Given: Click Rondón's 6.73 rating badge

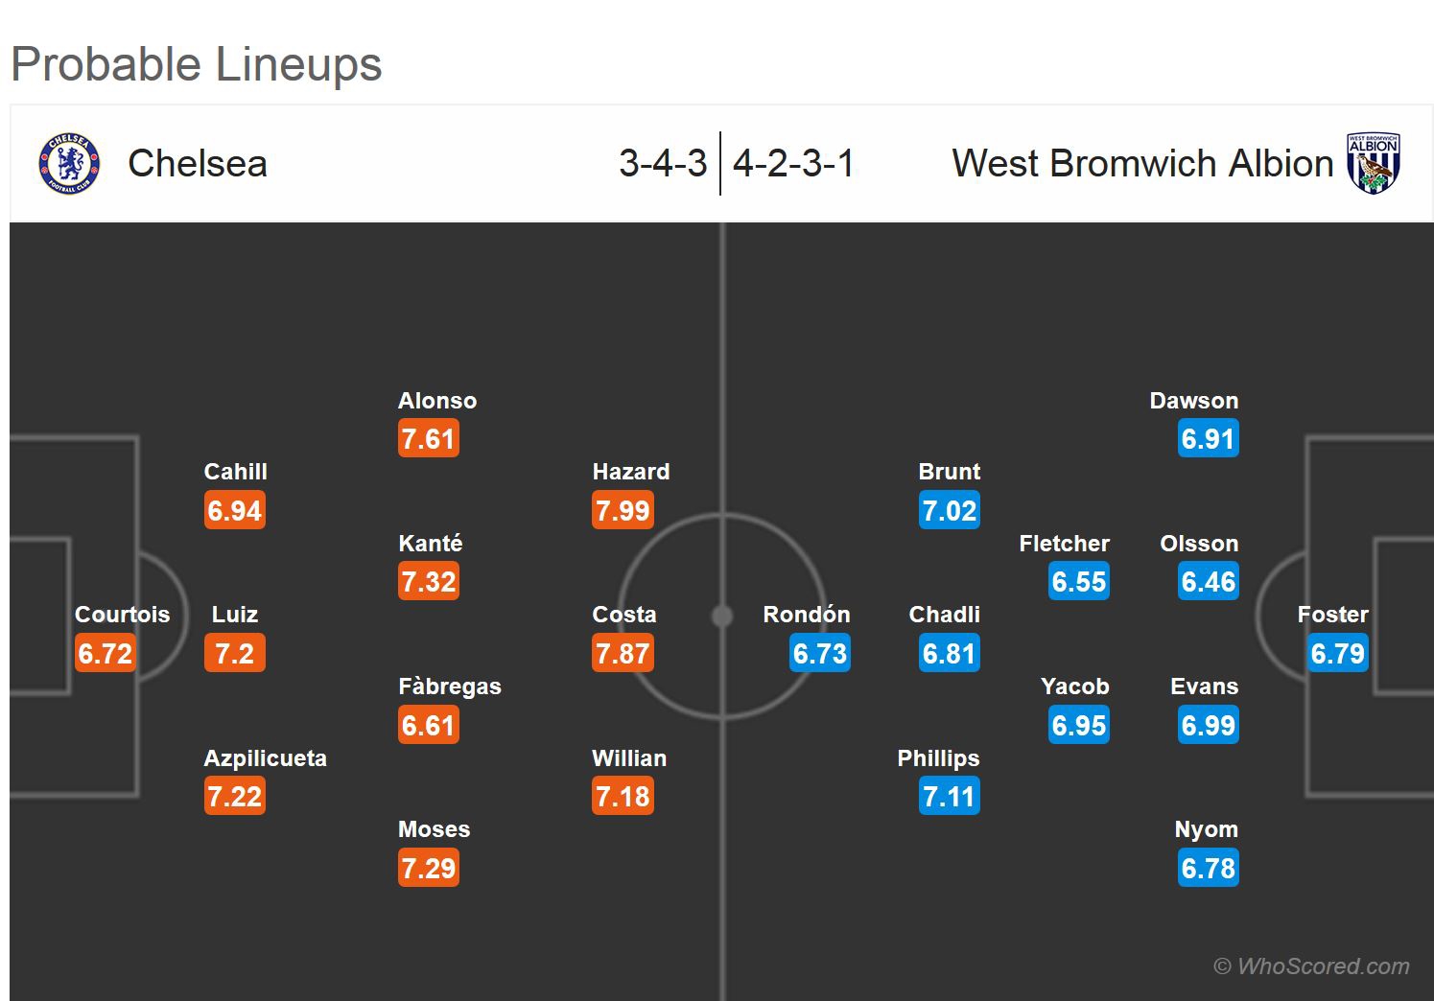Looking at the screenshot, I should click(x=820, y=653).
